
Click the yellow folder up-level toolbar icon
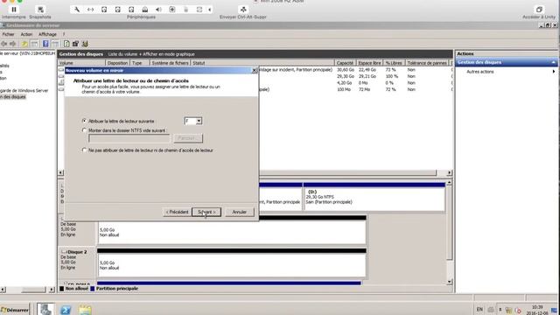pyautogui.click(x=24, y=44)
